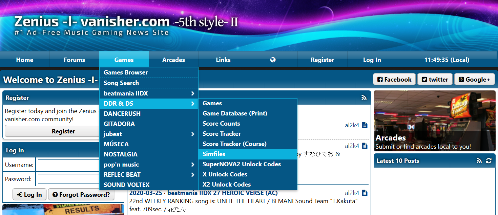Click Register in the navigation bar
The width and height of the screenshot is (498, 215).
[323, 60]
